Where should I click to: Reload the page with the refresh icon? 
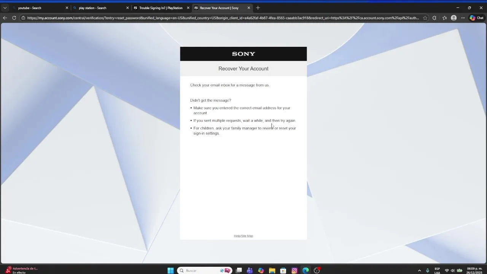(14, 18)
